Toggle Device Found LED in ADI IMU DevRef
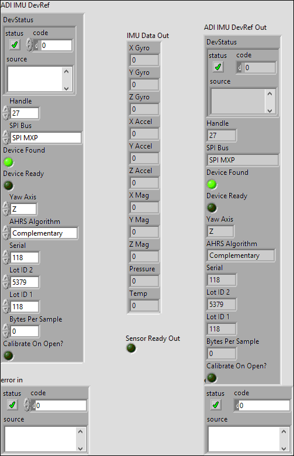Viewport: 294px width, 456px height. point(8,162)
